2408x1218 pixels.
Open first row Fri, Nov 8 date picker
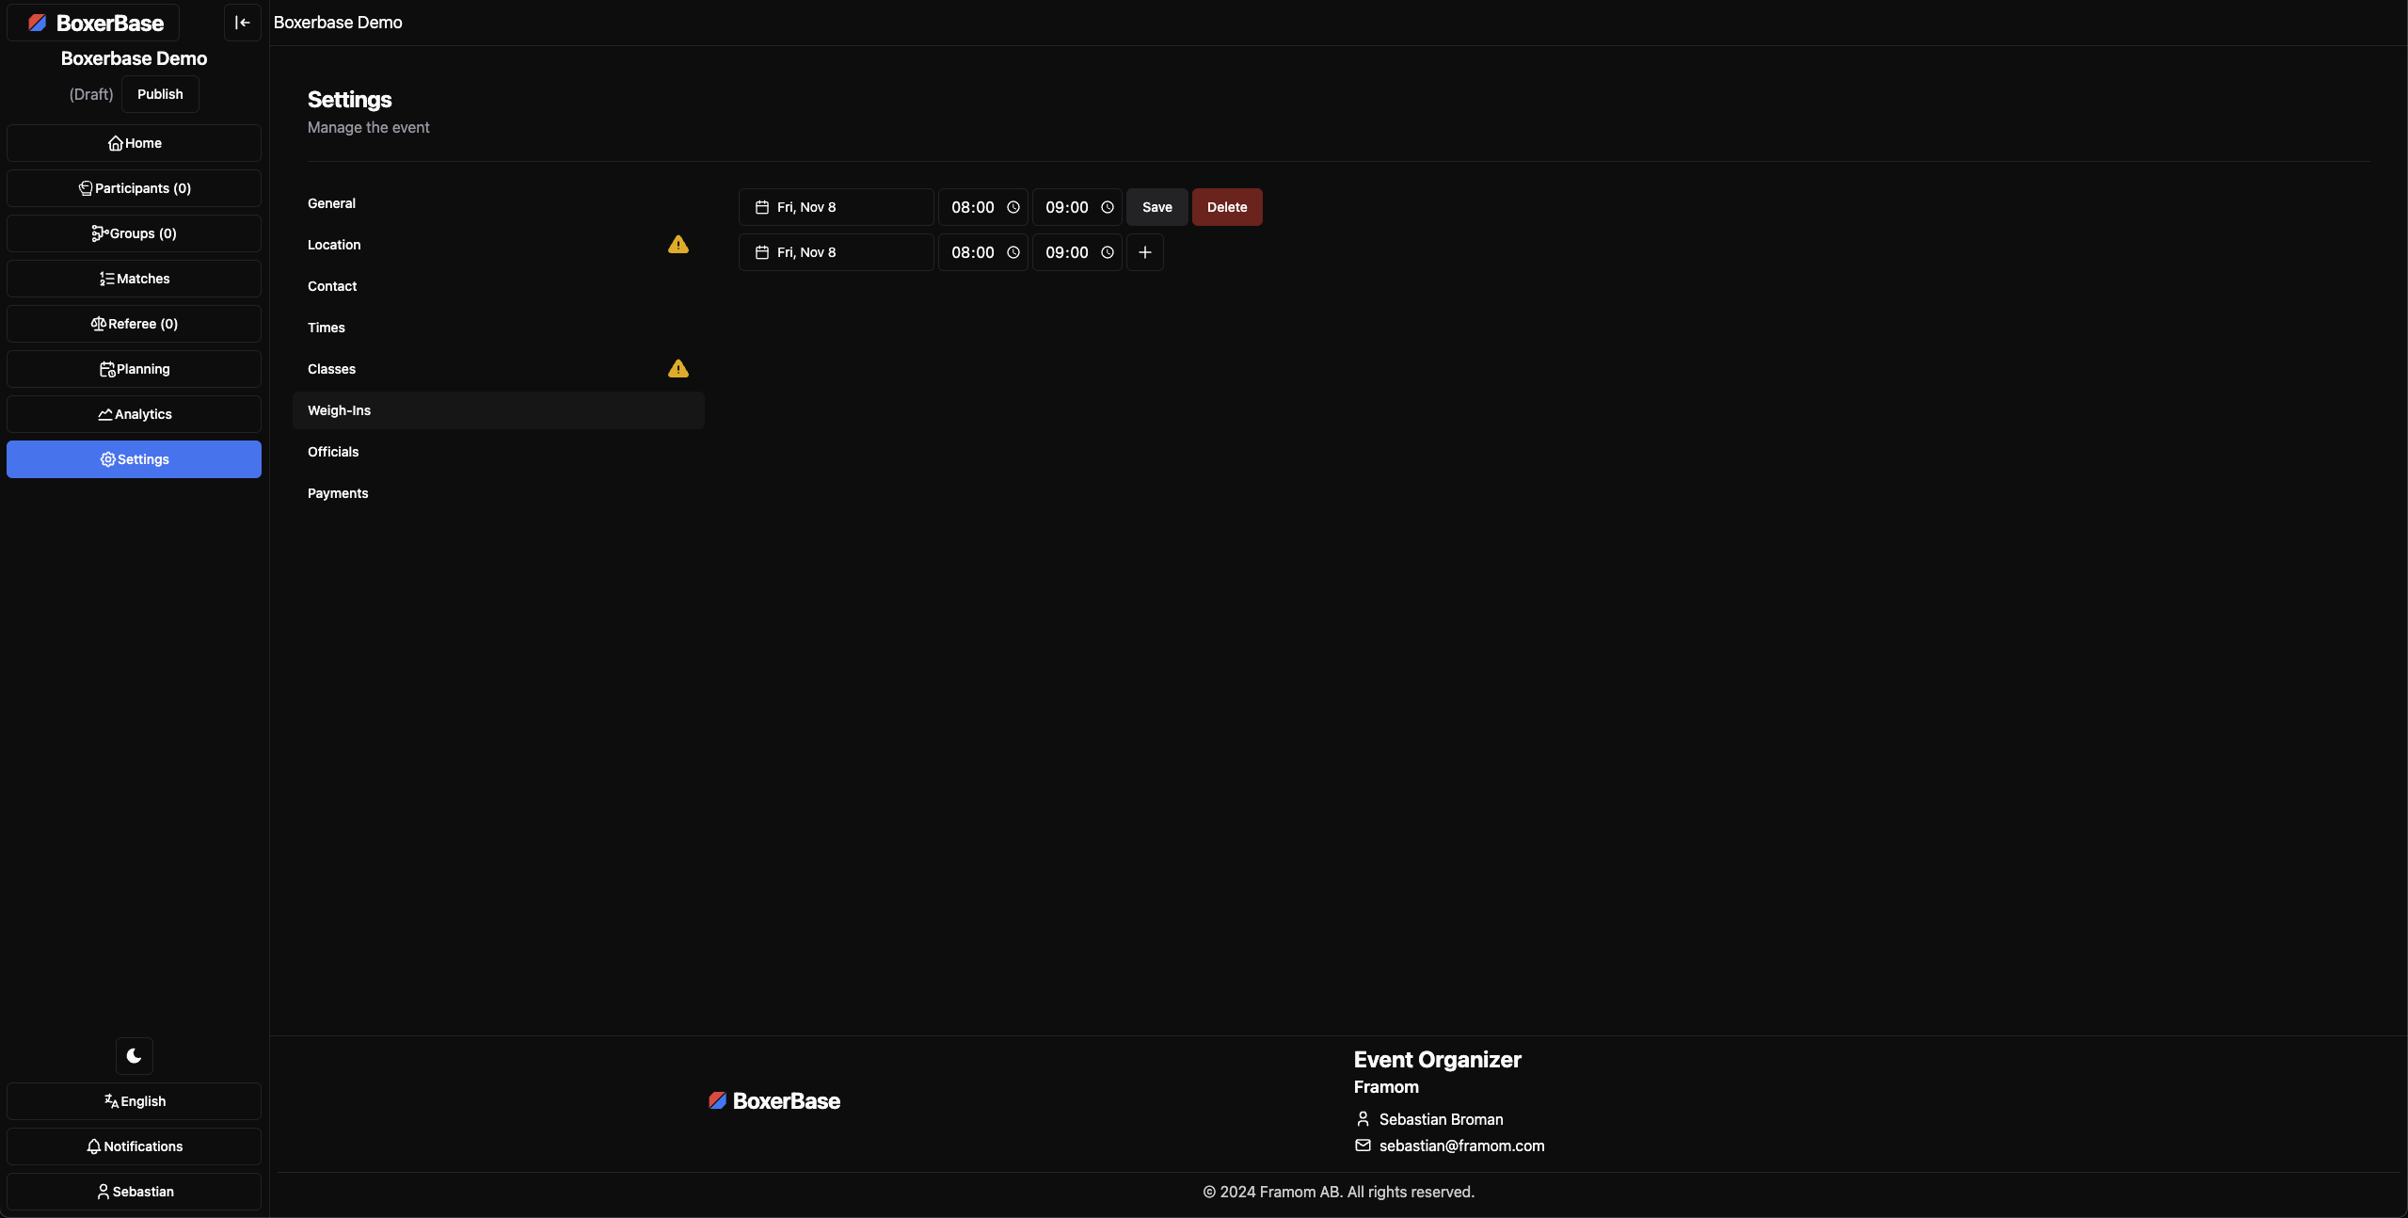tap(836, 207)
